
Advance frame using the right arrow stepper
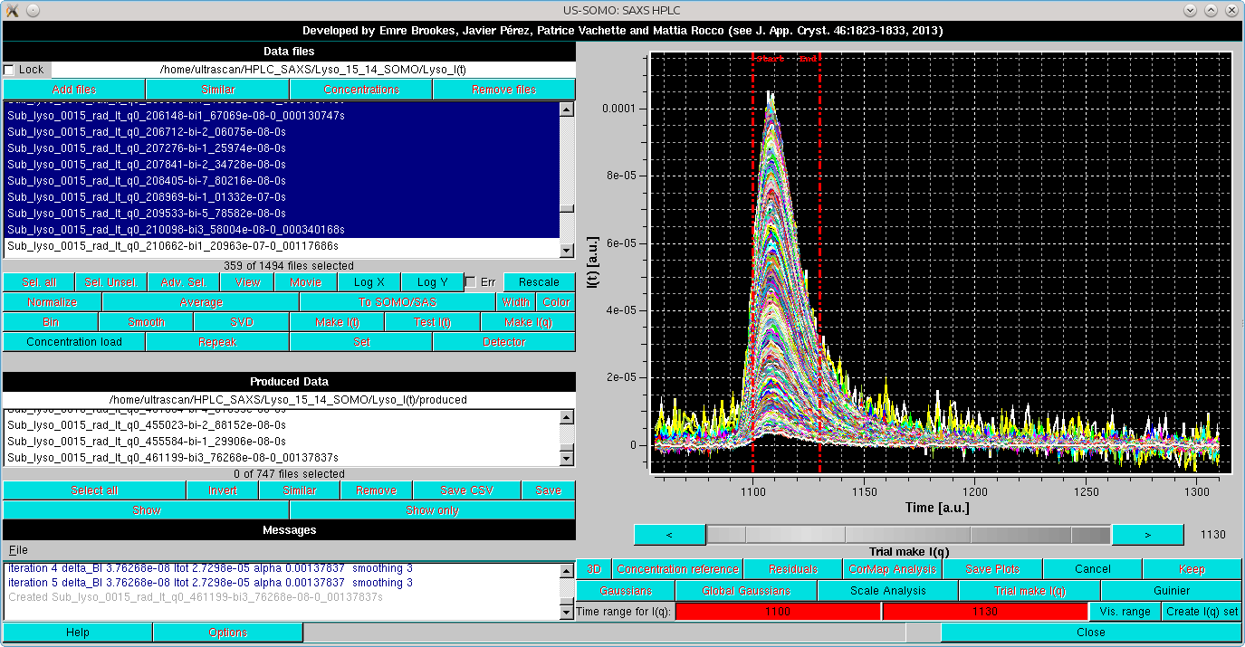tap(1147, 534)
